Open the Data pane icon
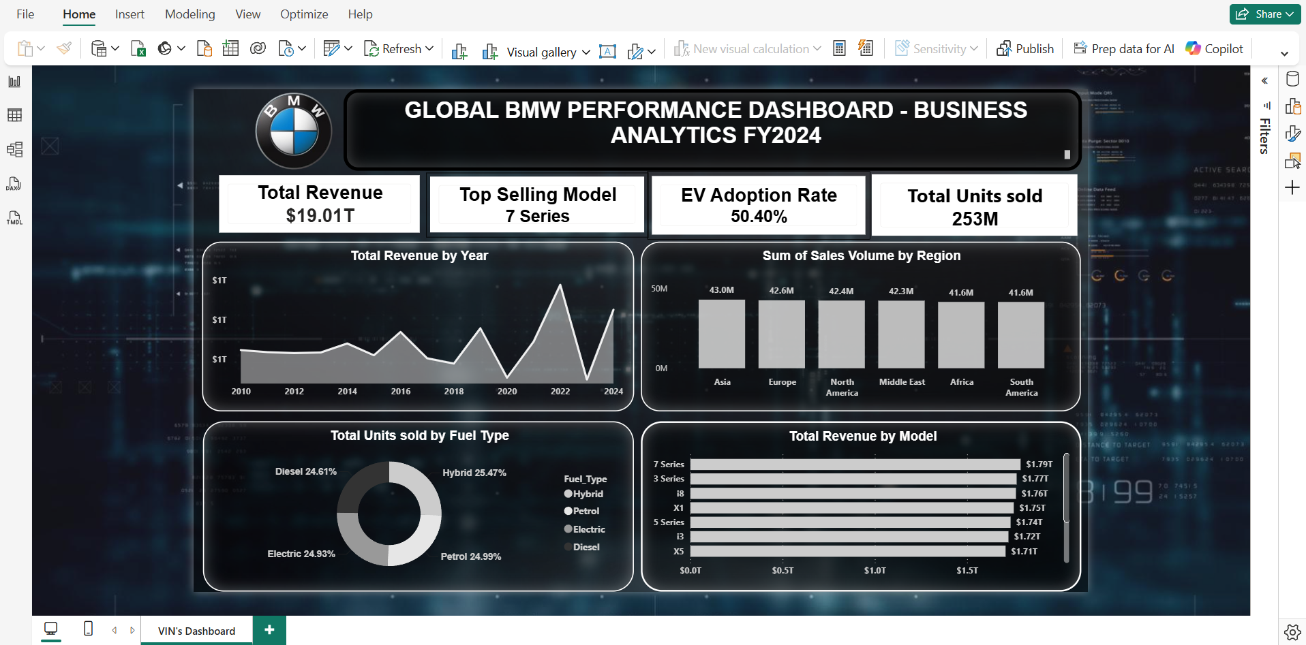 [x=1292, y=79]
